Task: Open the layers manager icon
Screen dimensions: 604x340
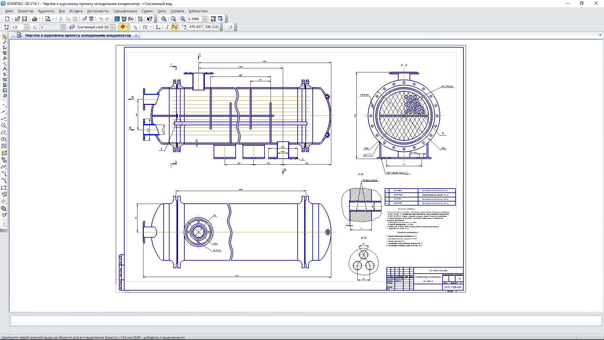Action: pos(72,27)
